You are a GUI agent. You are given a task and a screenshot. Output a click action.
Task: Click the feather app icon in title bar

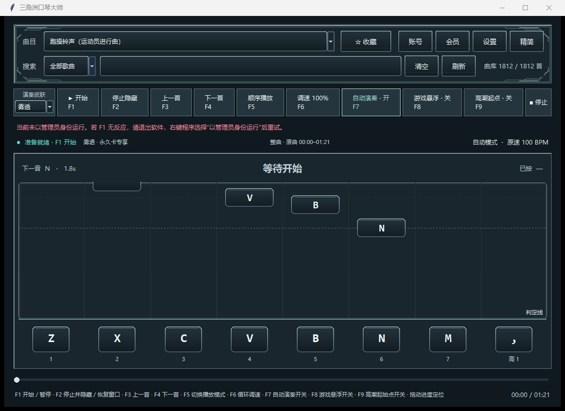pos(12,8)
